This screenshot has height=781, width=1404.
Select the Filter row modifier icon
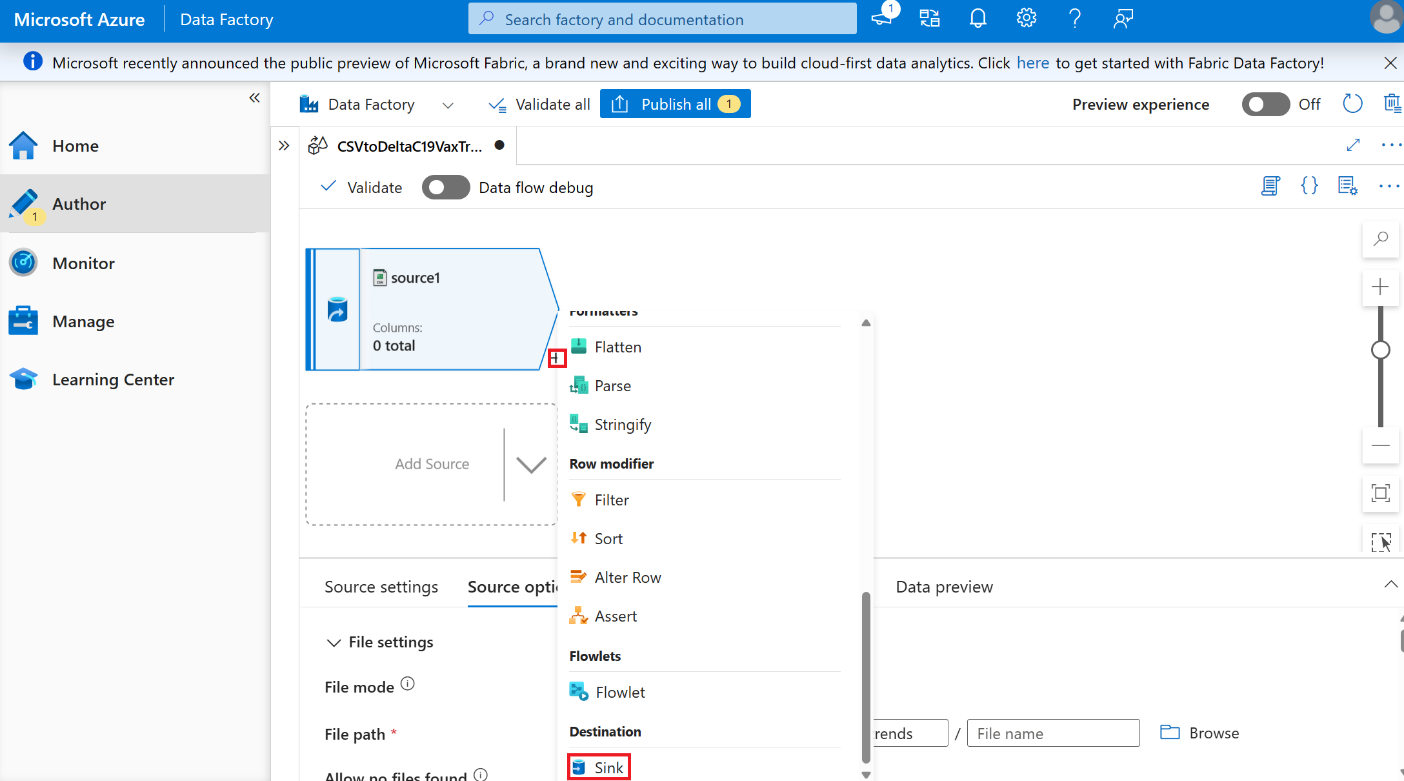577,498
